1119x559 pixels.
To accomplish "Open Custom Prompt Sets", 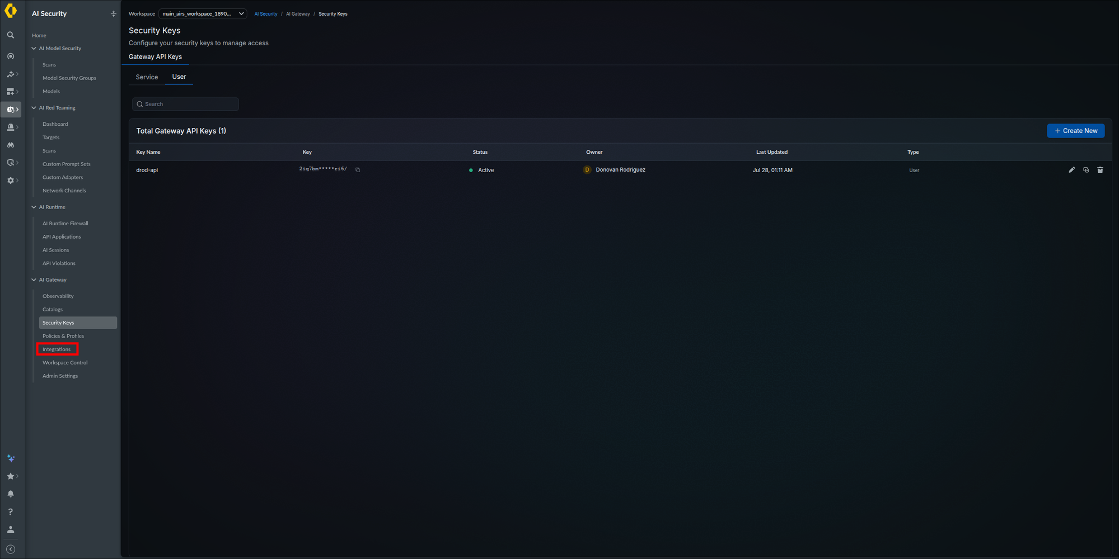I will (67, 164).
